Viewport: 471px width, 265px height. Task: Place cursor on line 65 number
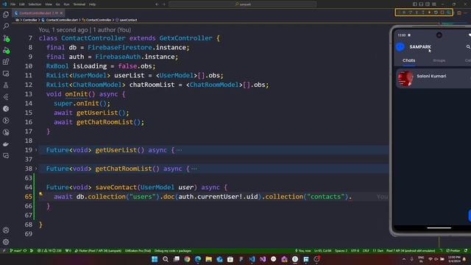[x=29, y=197]
